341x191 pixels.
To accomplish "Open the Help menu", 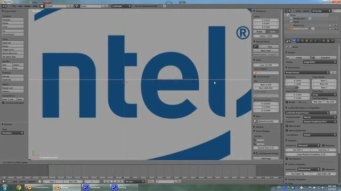I will pos(35,6).
